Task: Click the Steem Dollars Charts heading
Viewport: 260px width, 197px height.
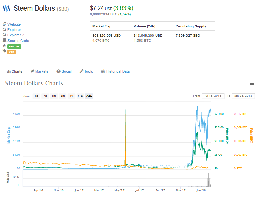Action: click(x=34, y=83)
